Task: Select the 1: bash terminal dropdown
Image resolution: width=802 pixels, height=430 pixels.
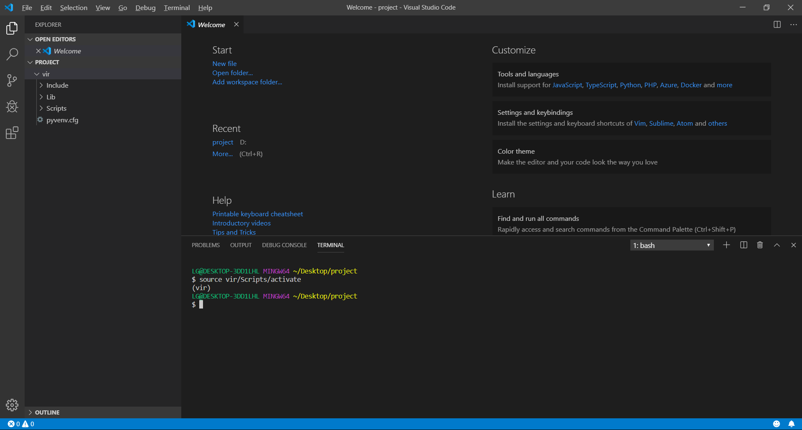Action: 672,245
